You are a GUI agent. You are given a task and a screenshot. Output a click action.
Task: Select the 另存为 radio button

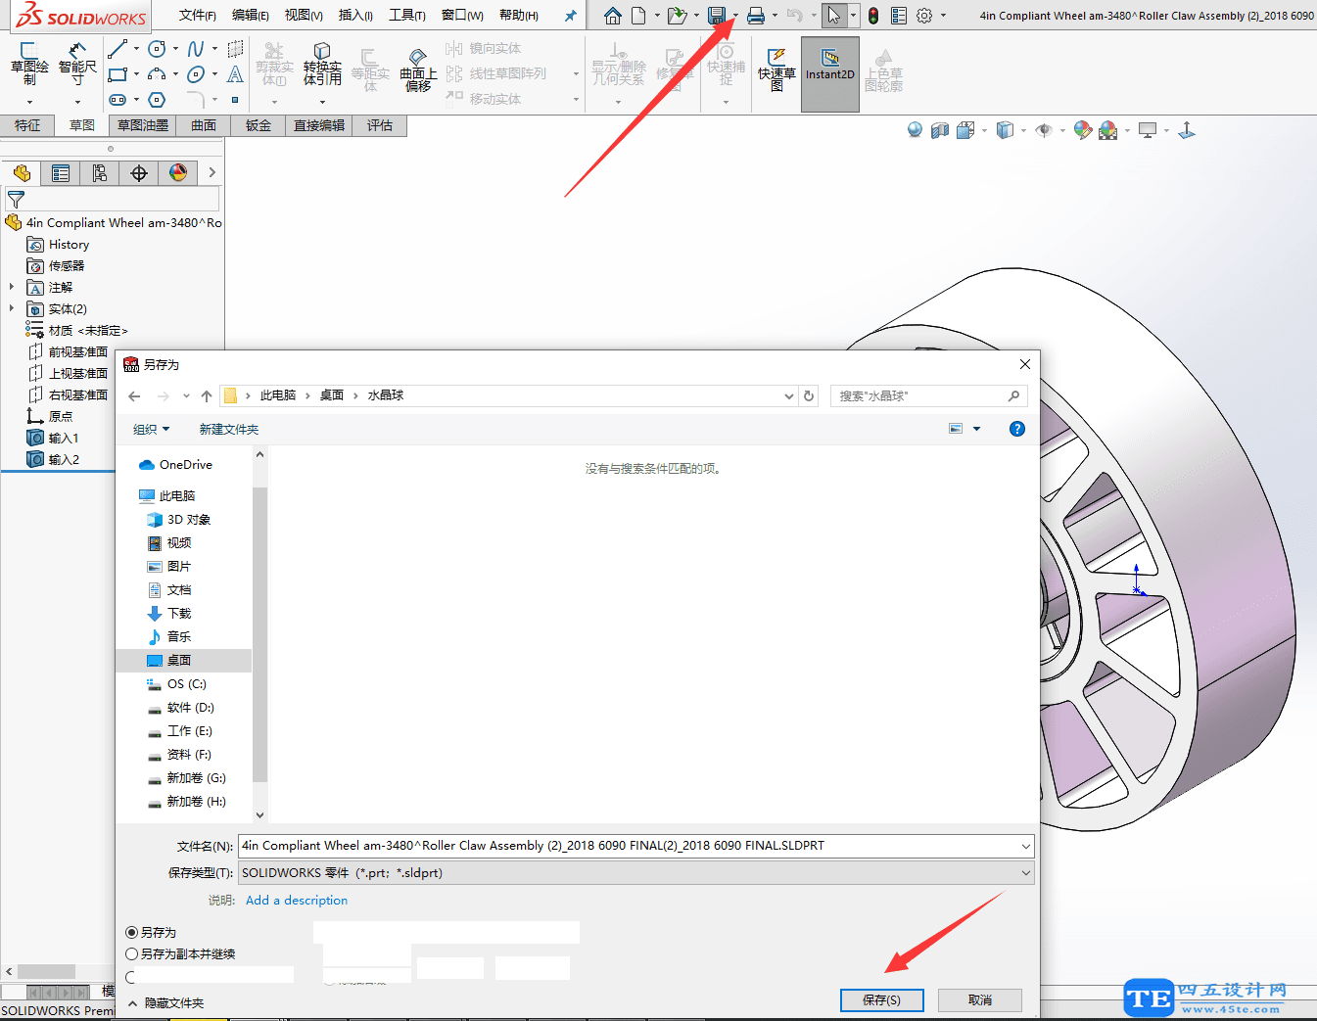click(132, 933)
